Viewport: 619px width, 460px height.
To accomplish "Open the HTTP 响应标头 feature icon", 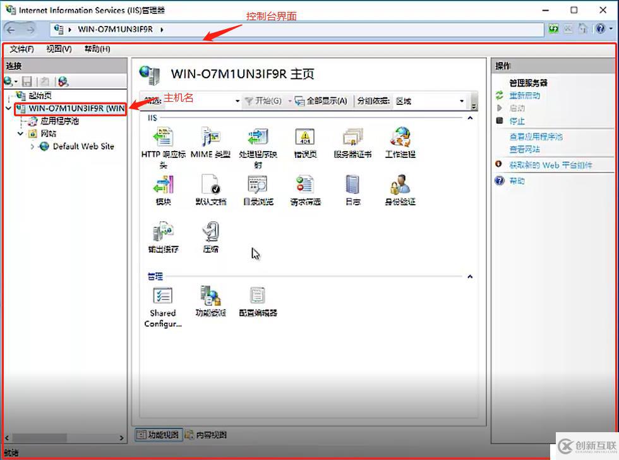I will click(x=163, y=136).
